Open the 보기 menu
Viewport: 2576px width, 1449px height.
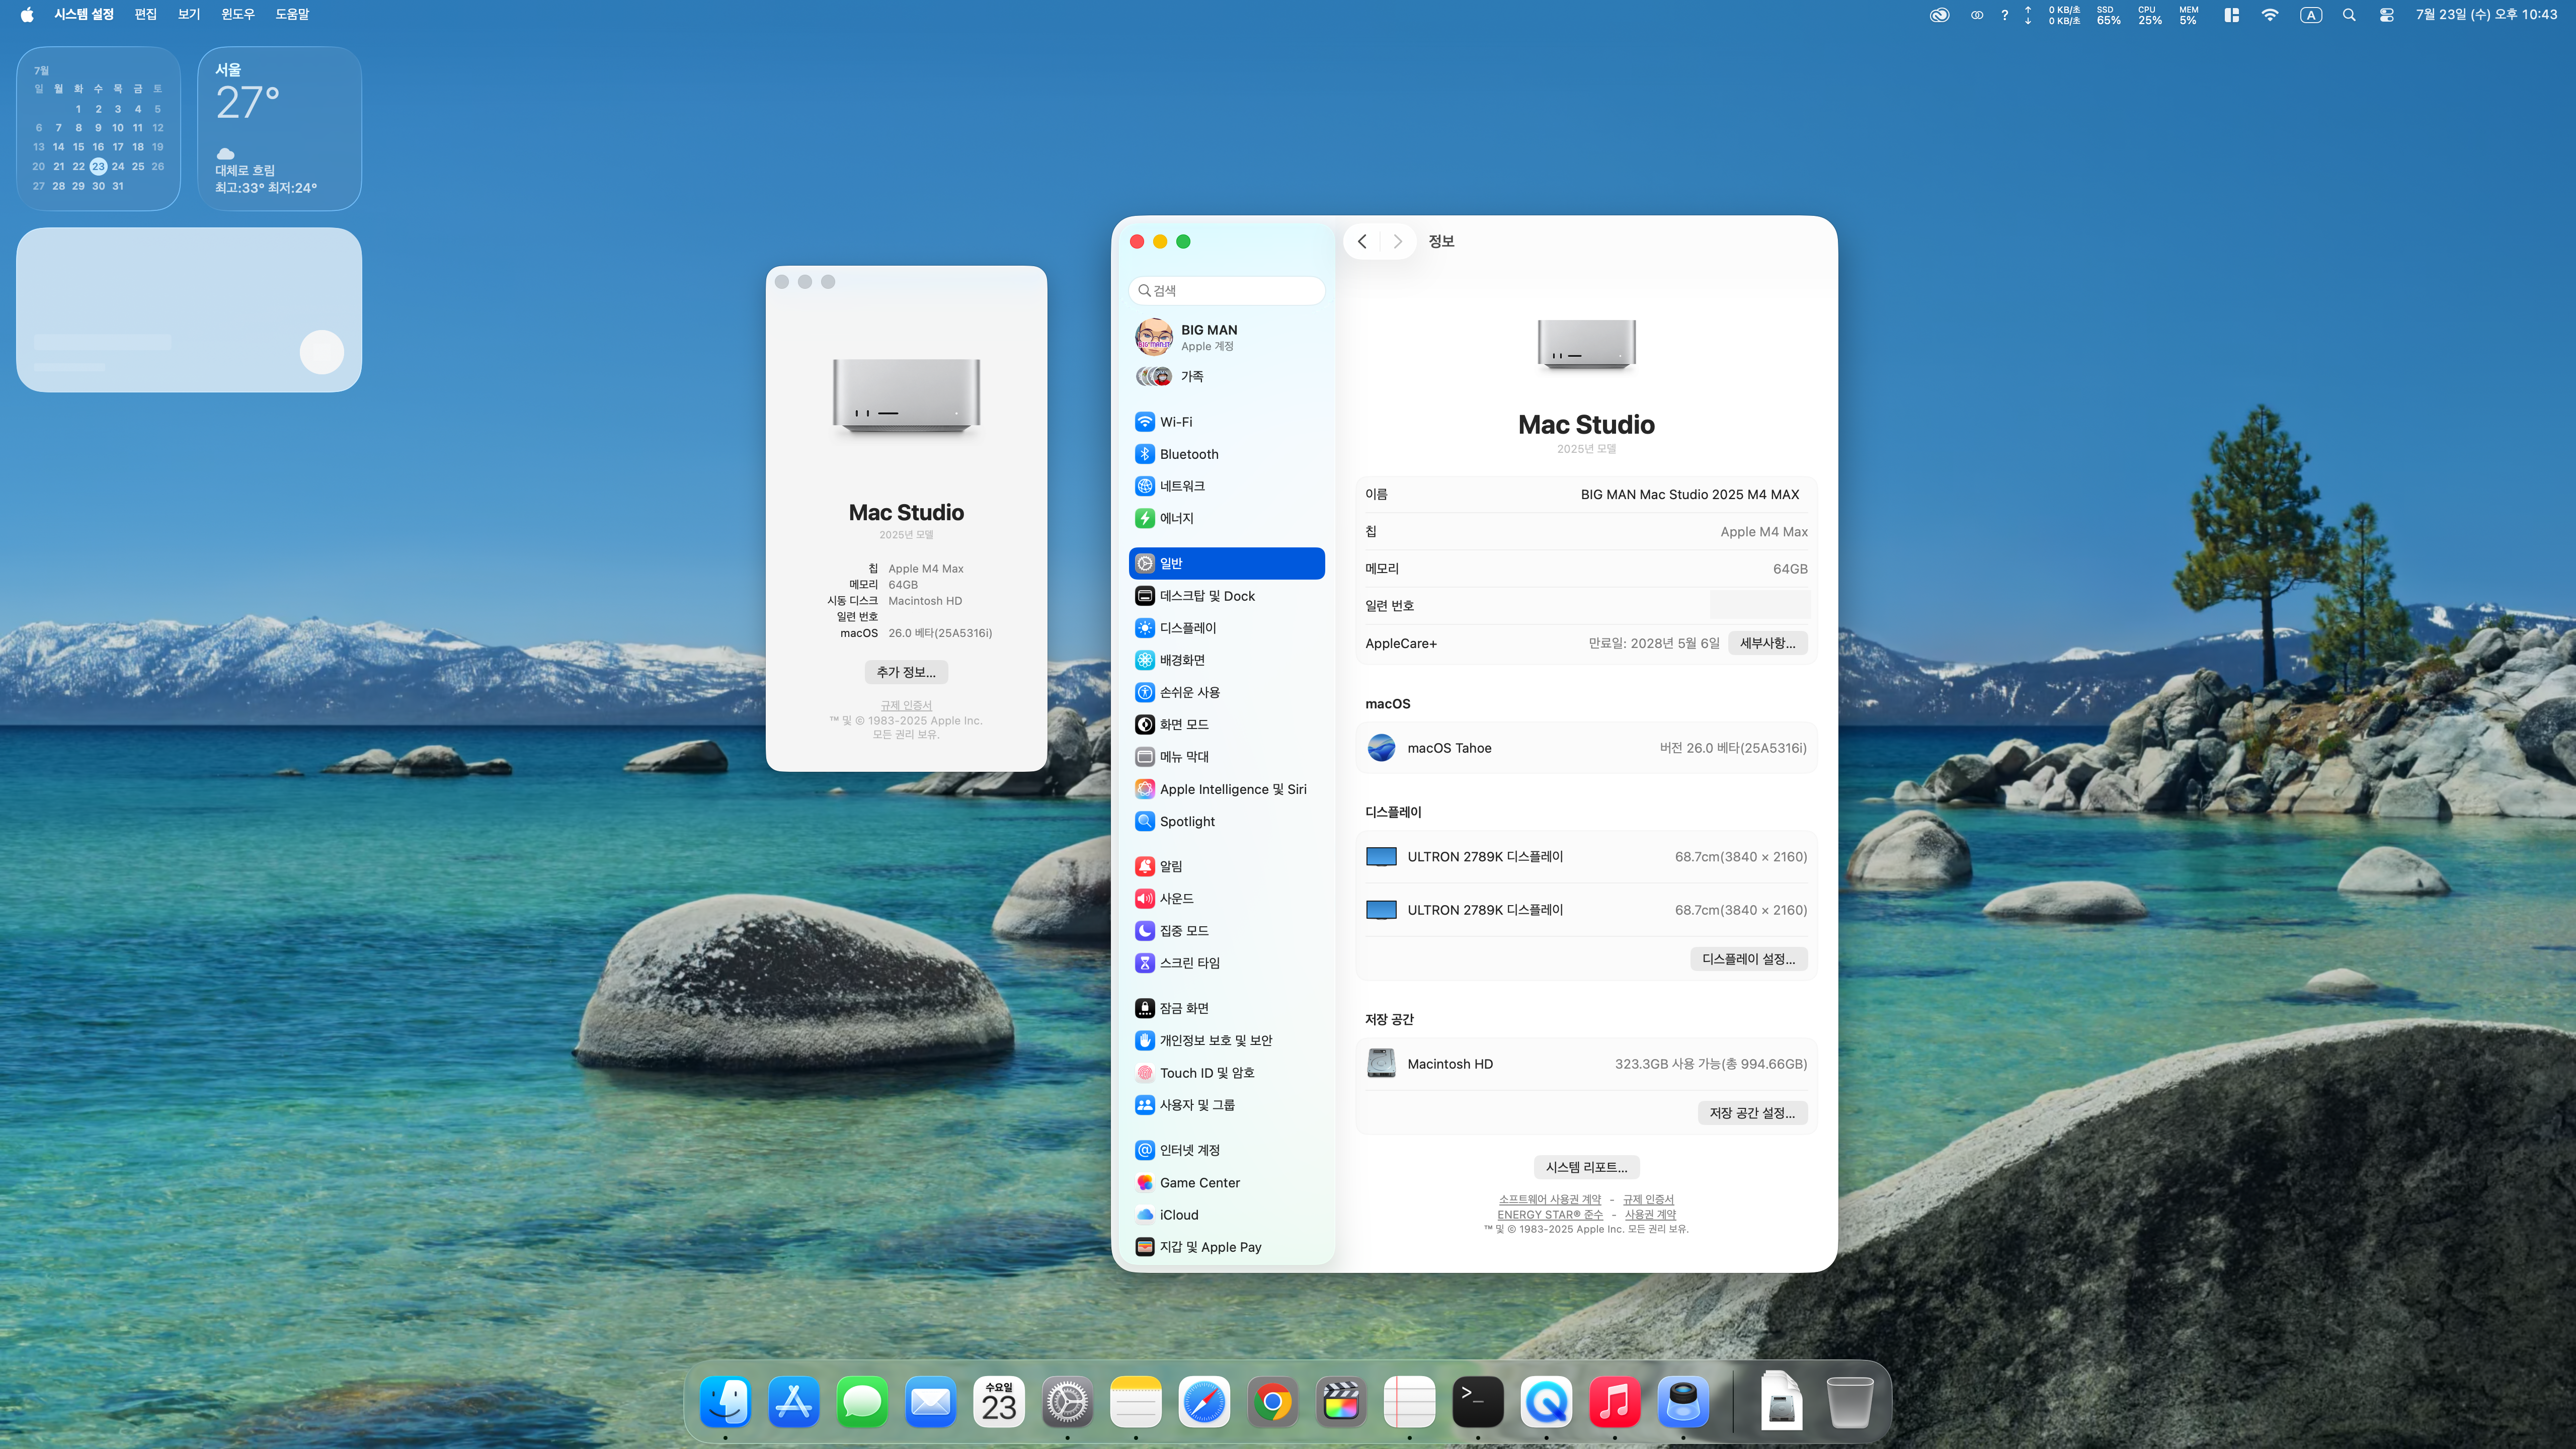(x=189, y=14)
